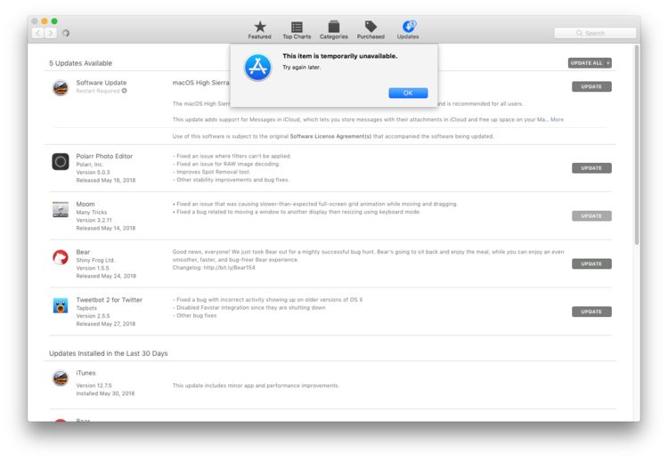Click the forward navigation arrow
Screen dimensions: 668x461
coord(51,33)
